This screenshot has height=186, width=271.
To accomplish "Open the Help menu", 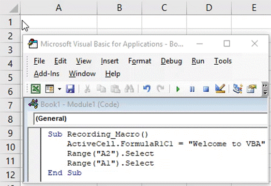I will [113, 74].
